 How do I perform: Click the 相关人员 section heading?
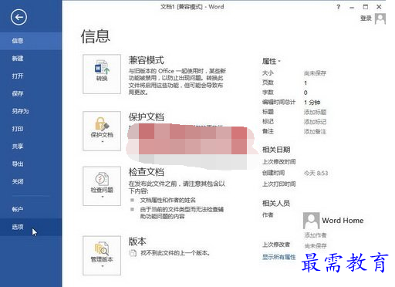(276, 203)
